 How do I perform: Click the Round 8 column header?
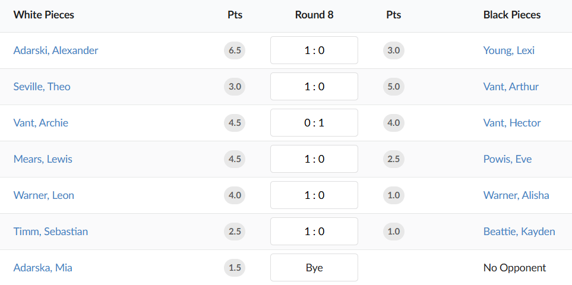click(314, 15)
